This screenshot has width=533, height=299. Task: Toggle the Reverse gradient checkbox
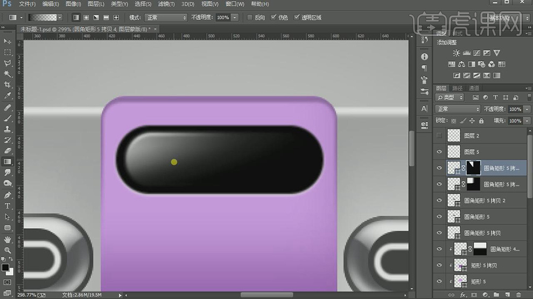[x=249, y=17]
